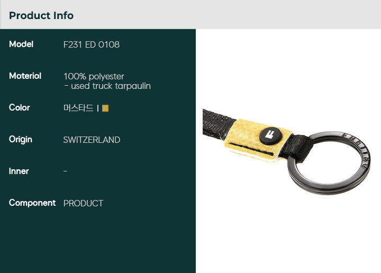Click the dash value beside Inner
This screenshot has width=381, height=273.
(65, 171)
